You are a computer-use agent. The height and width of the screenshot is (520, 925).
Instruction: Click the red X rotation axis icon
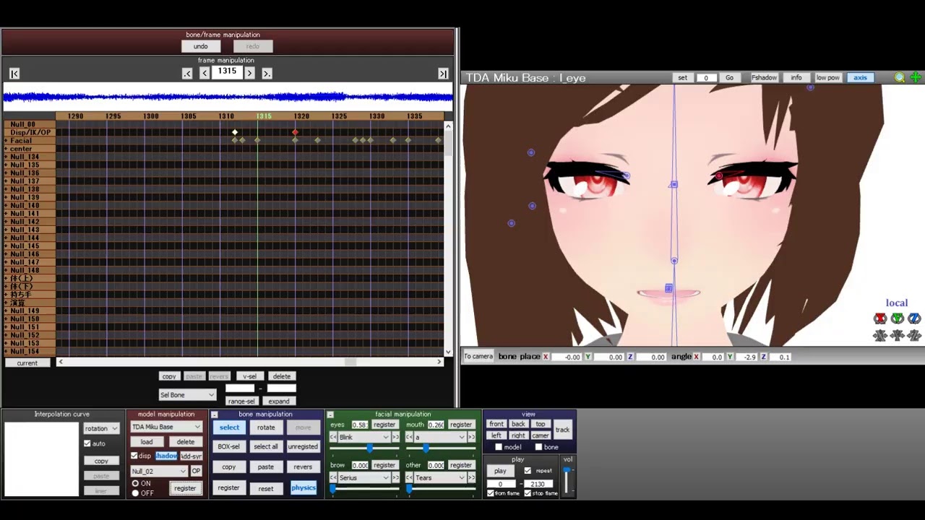point(880,318)
